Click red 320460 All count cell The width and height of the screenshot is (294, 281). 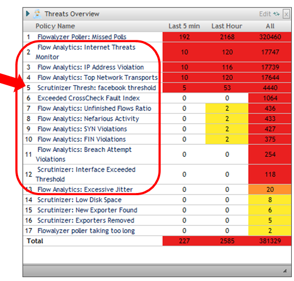pos(270,37)
